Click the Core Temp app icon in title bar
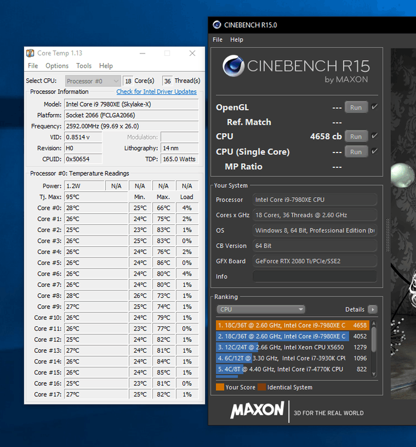The width and height of the screenshot is (416, 447). point(30,53)
